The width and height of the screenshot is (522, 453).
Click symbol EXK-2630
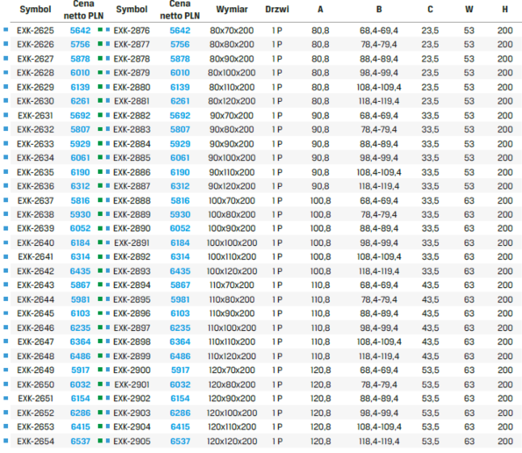(36, 101)
